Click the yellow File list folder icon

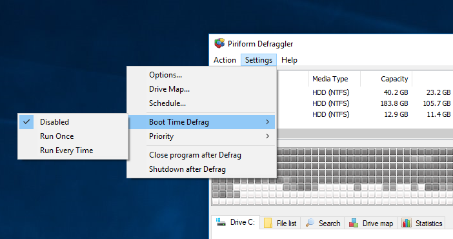pos(268,223)
